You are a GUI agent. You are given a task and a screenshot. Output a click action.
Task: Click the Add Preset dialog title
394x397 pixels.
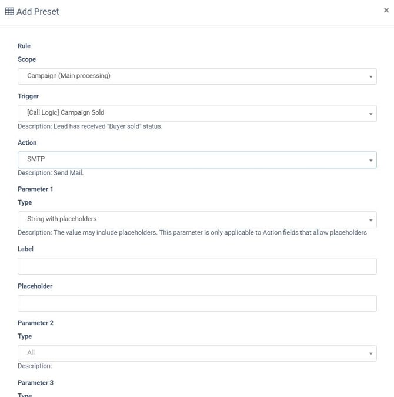click(38, 11)
